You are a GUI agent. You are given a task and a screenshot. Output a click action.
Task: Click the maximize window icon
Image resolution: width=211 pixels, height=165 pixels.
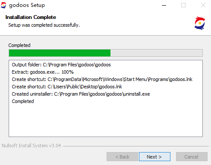click(x=183, y=5)
